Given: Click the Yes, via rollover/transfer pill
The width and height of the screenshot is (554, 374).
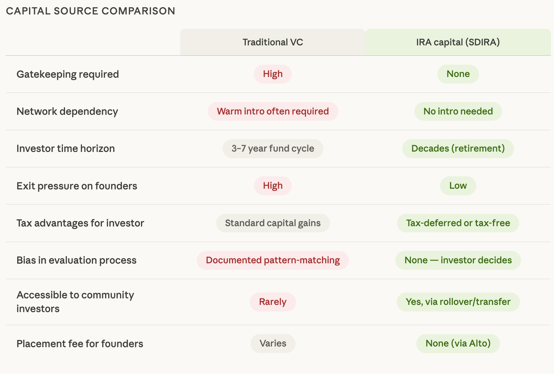Looking at the screenshot, I should pyautogui.click(x=458, y=302).
